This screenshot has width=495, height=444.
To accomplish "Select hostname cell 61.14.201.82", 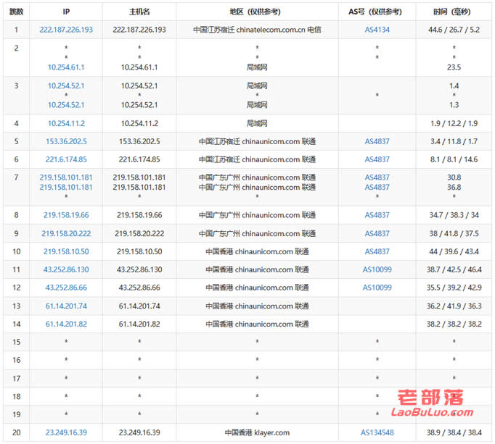I will click(139, 324).
